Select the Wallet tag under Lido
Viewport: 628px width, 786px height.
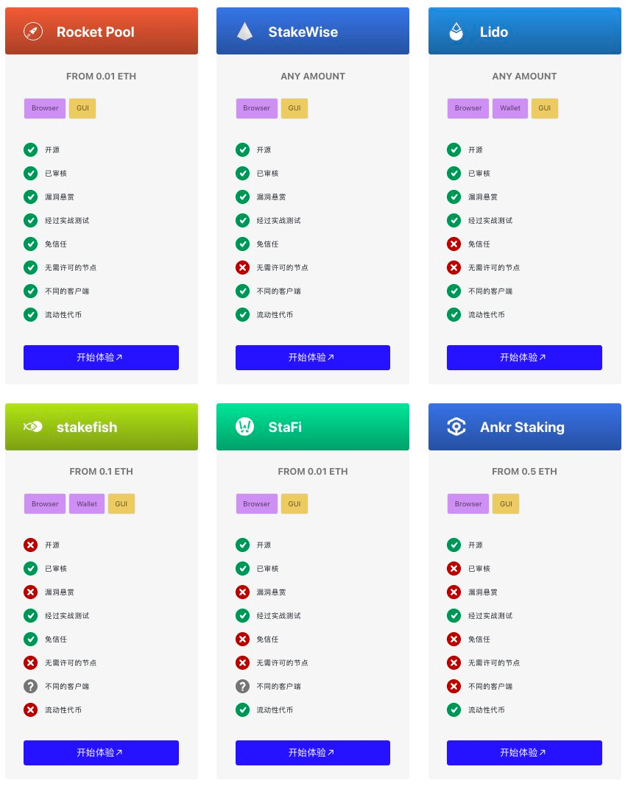(x=510, y=108)
